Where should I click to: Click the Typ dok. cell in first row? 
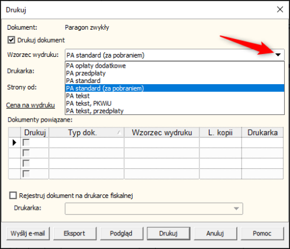pos(86,142)
